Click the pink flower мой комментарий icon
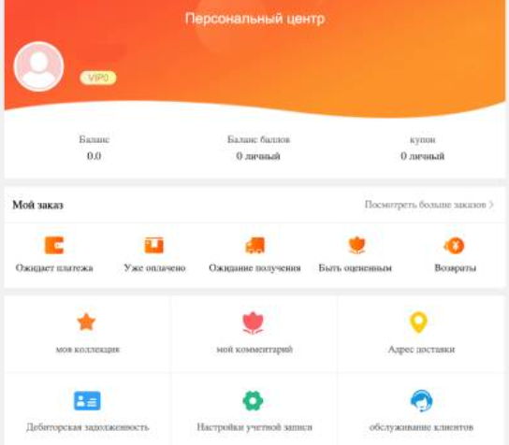The height and width of the screenshot is (445, 509). (x=254, y=323)
